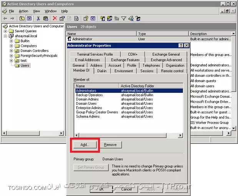Click the Name column header in Member of list
The height and width of the screenshot is (196, 238).
pos(97,86)
